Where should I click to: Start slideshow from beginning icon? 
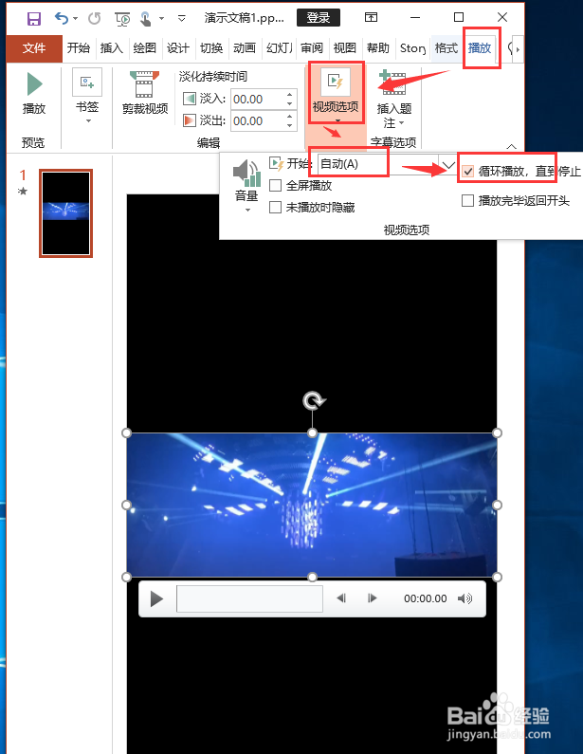point(122,19)
